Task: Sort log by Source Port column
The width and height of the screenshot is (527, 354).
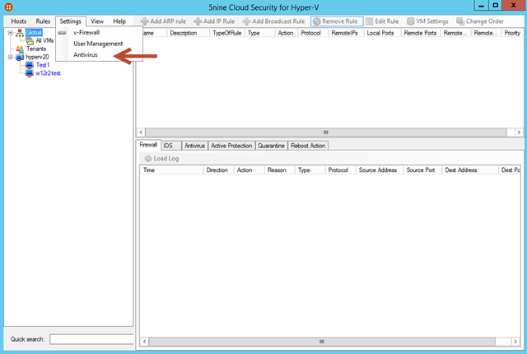Action: coord(422,170)
